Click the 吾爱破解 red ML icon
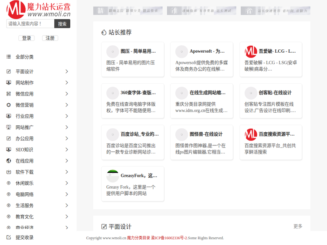The image size is (327, 245). click(x=251, y=52)
